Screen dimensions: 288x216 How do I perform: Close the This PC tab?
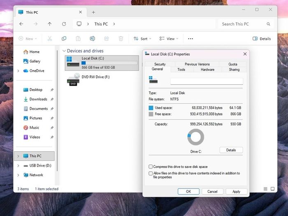(81, 12)
